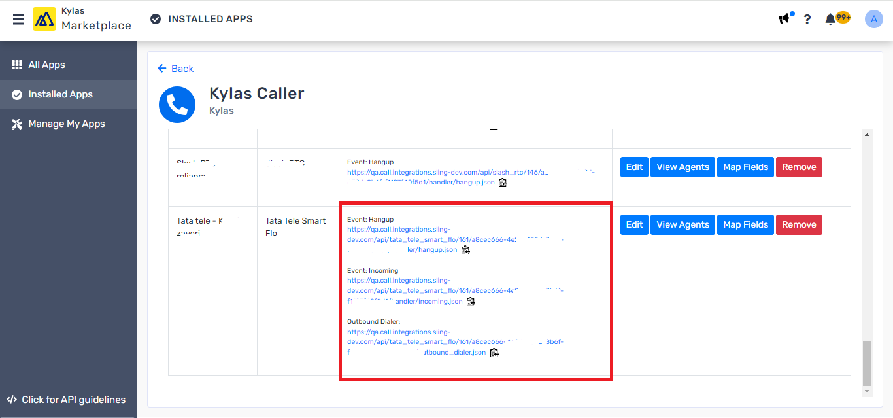Click the Kylas Caller phone app icon
The width and height of the screenshot is (893, 418).
pos(177,105)
